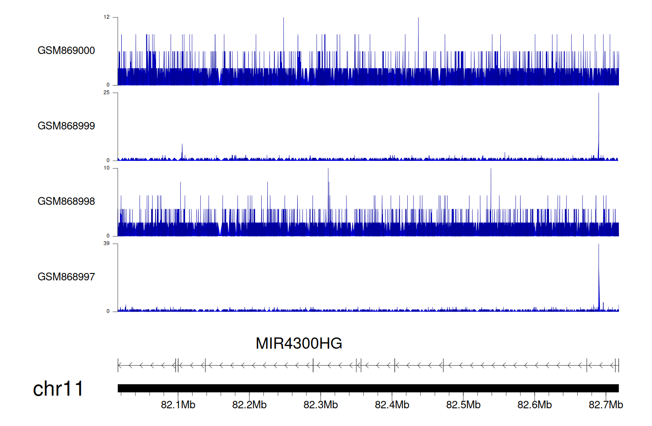Click the 82.6Mb position label

534,405
